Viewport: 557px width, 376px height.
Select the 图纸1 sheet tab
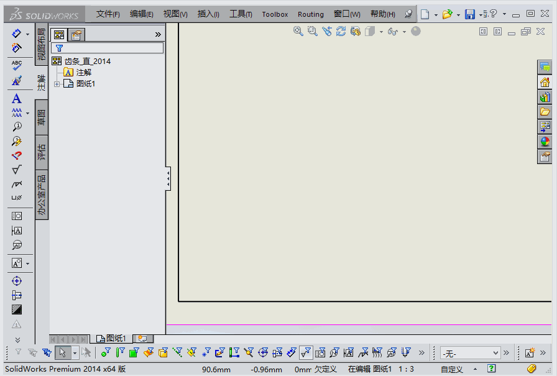pyautogui.click(x=111, y=338)
